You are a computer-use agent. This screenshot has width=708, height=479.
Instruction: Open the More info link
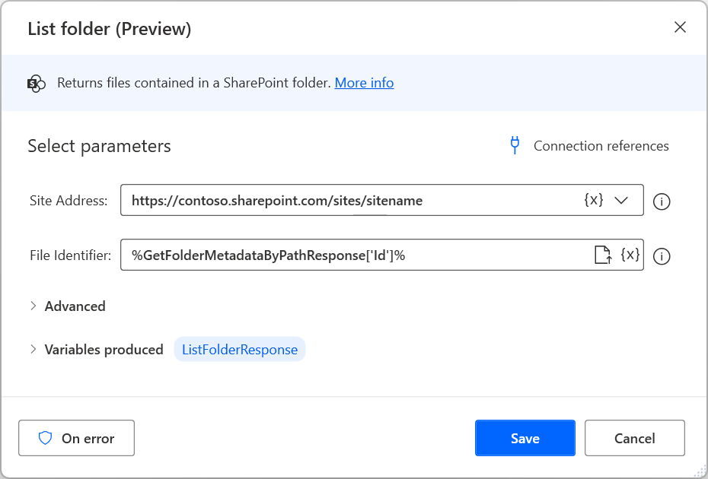point(364,83)
